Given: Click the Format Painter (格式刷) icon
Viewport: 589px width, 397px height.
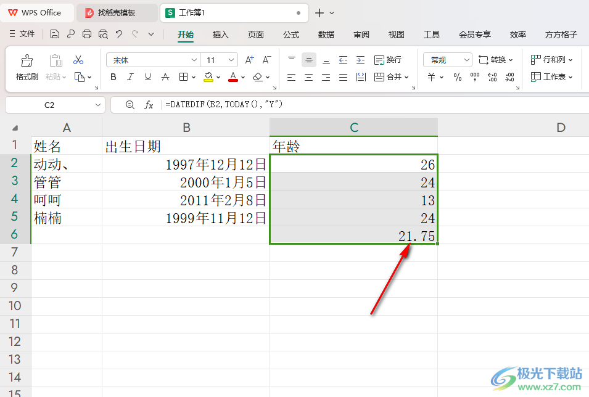Looking at the screenshot, I should pos(27,60).
